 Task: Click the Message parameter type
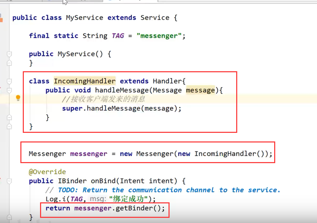pyautogui.click(x=167, y=90)
